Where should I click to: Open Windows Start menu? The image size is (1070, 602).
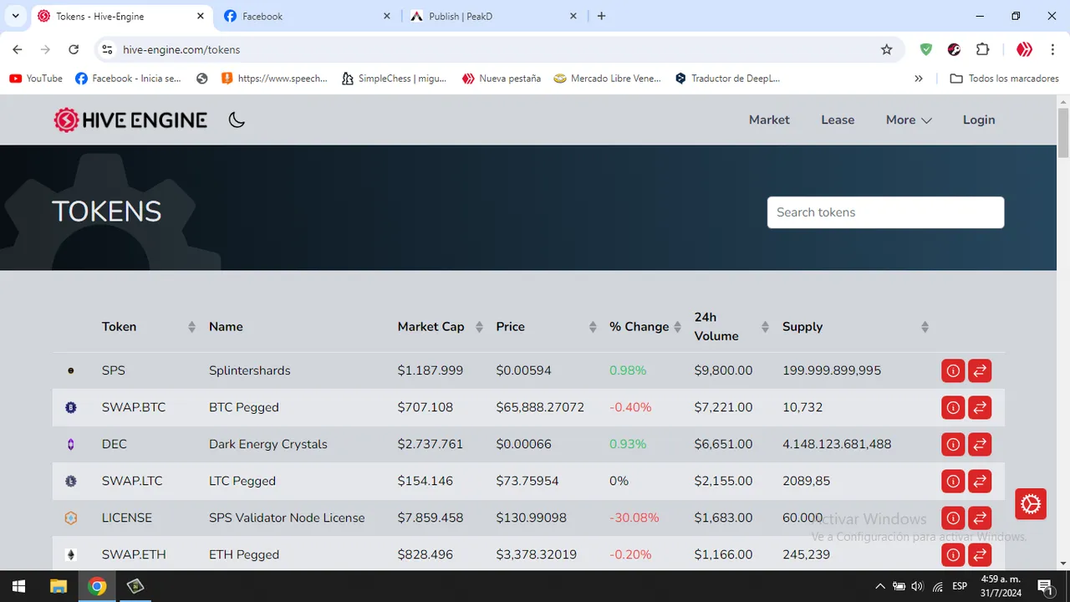click(18, 586)
